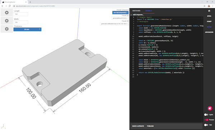Open the SPEC section in the sidebar
Screen dimensions: 215x130
click(209, 16)
